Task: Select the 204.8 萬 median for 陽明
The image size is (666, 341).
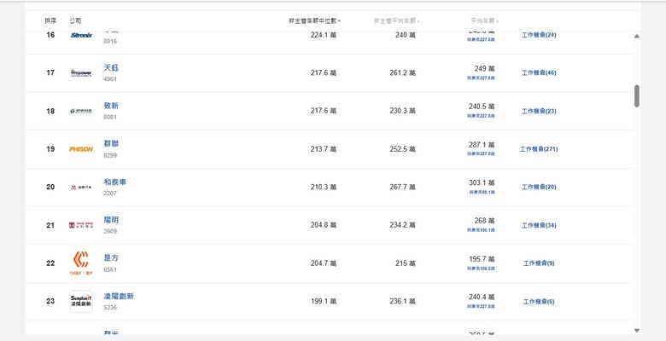Action: pyautogui.click(x=324, y=225)
